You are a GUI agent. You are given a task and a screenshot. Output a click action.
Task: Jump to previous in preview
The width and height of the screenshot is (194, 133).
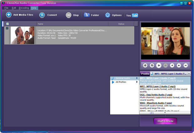point(186,65)
